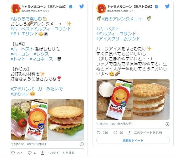182x159 pixels.
Task: Open the ice cream cracker sandwich photo
Action: pos(151,99)
